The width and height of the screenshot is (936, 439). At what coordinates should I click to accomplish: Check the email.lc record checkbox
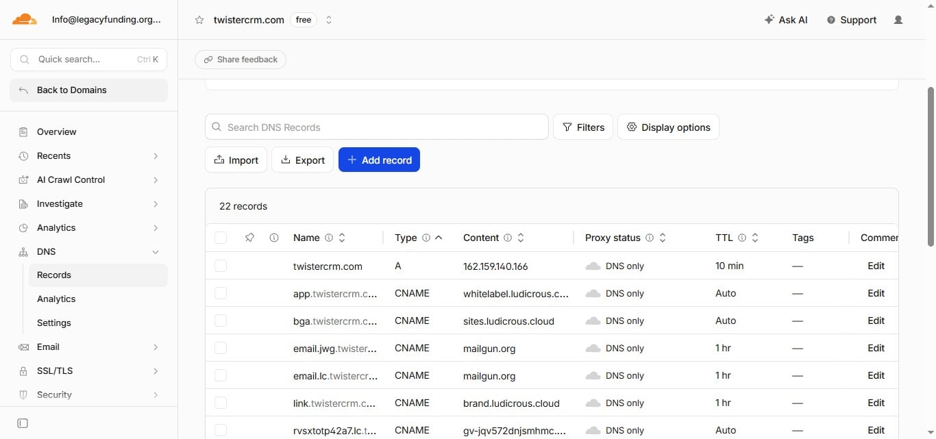(x=221, y=375)
